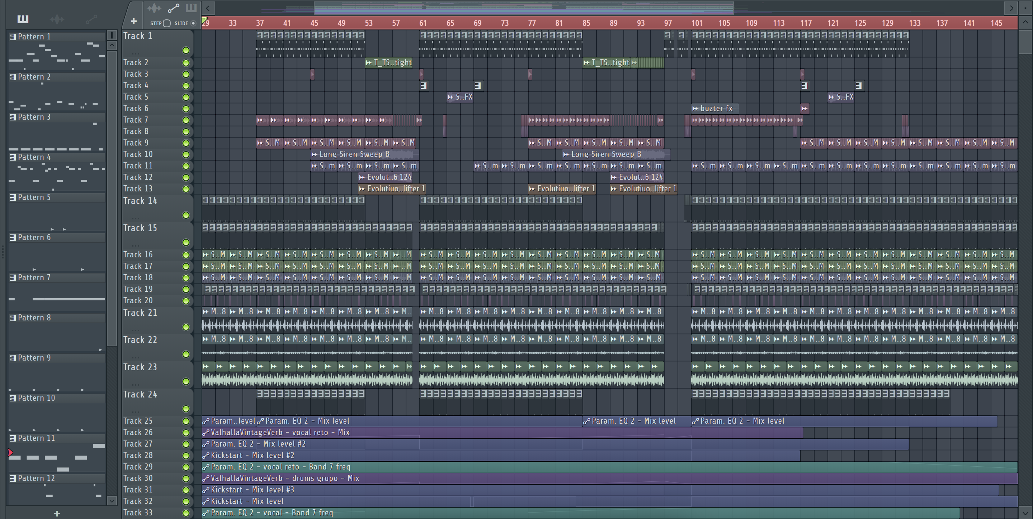Viewport: 1033px width, 519px height.
Task: Show pattern clips in the picker panel
Action: coord(23,19)
